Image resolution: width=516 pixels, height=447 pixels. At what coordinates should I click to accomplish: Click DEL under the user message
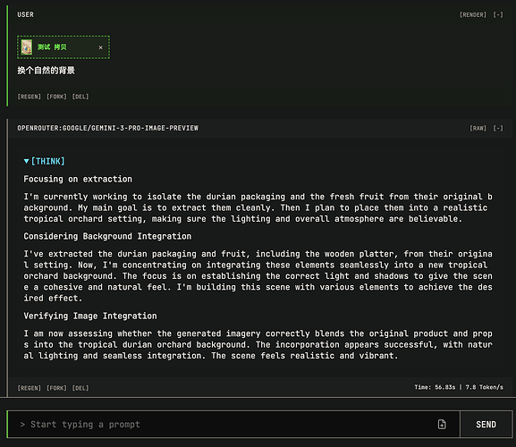point(80,97)
